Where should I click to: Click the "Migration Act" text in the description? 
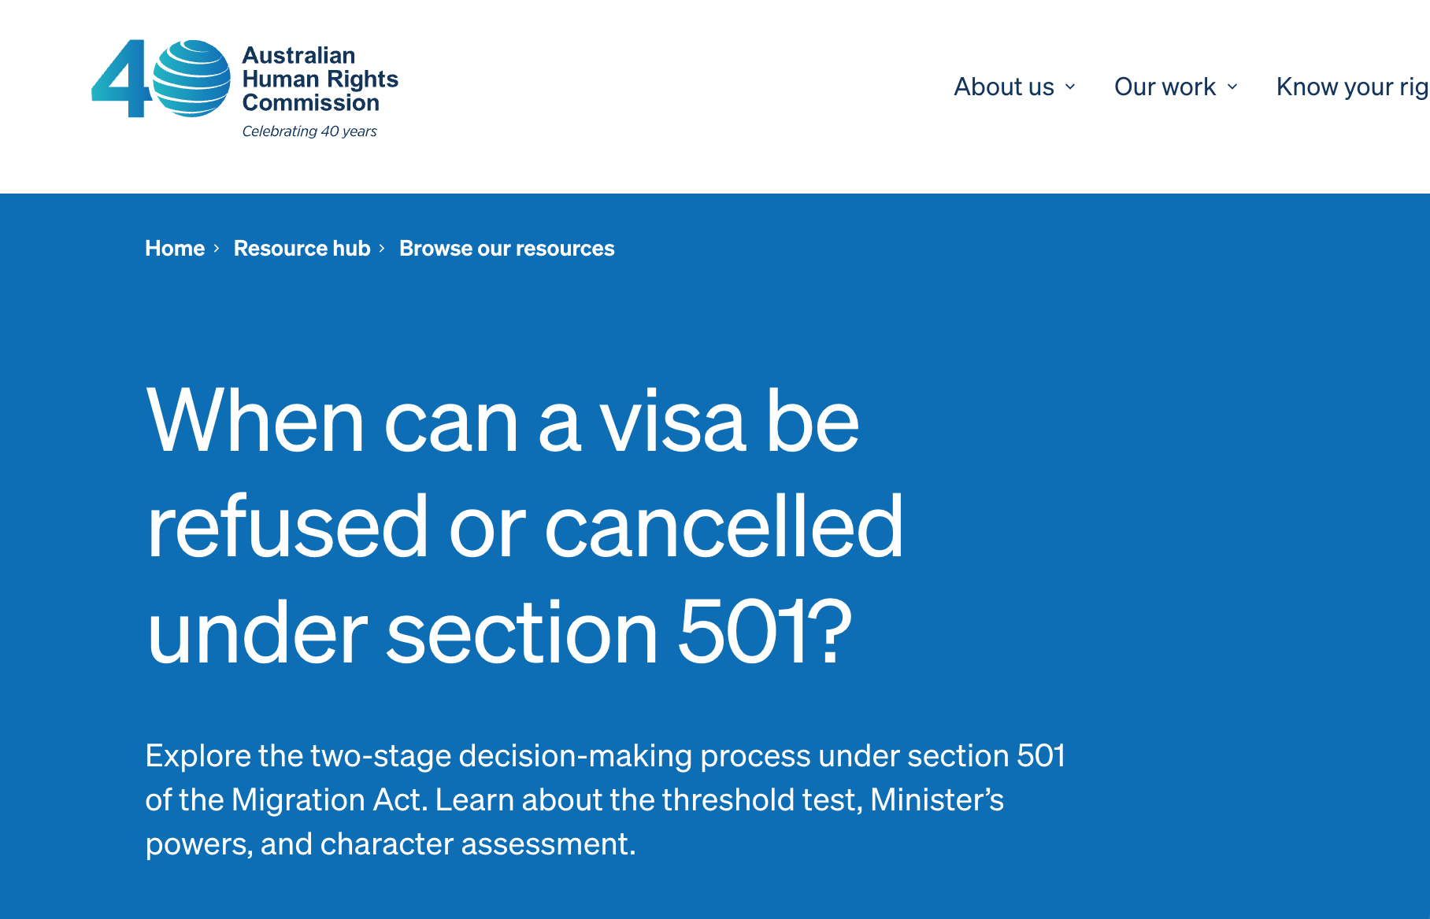point(329,799)
